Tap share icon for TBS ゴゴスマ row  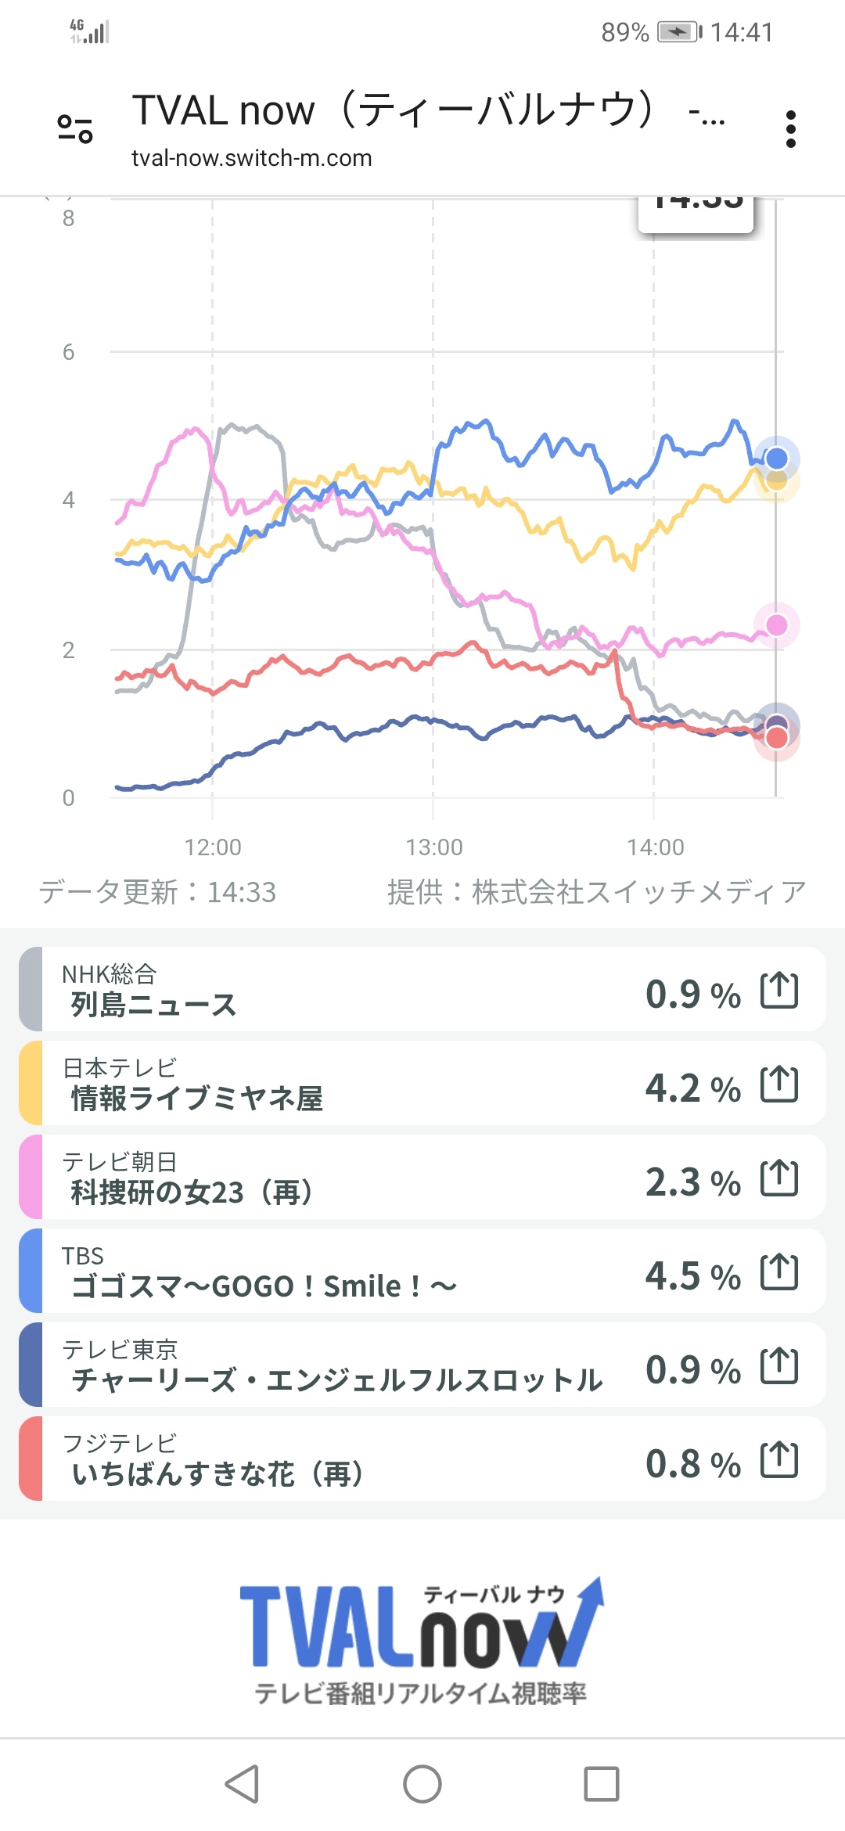[x=779, y=1272]
